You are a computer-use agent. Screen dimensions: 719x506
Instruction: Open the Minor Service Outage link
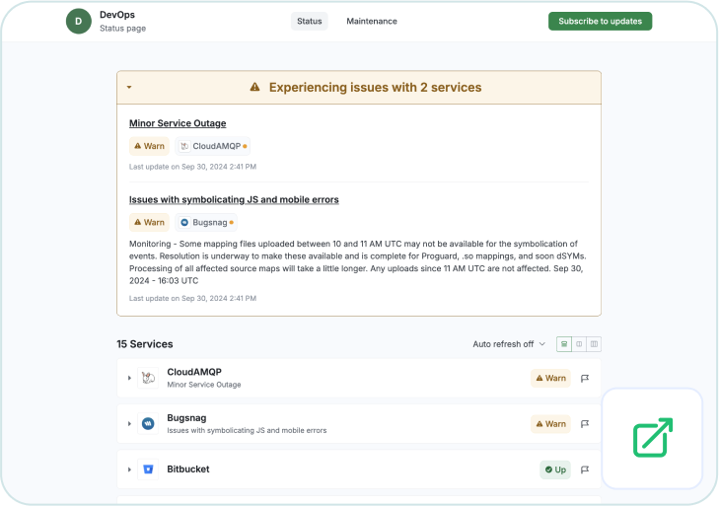click(x=178, y=123)
